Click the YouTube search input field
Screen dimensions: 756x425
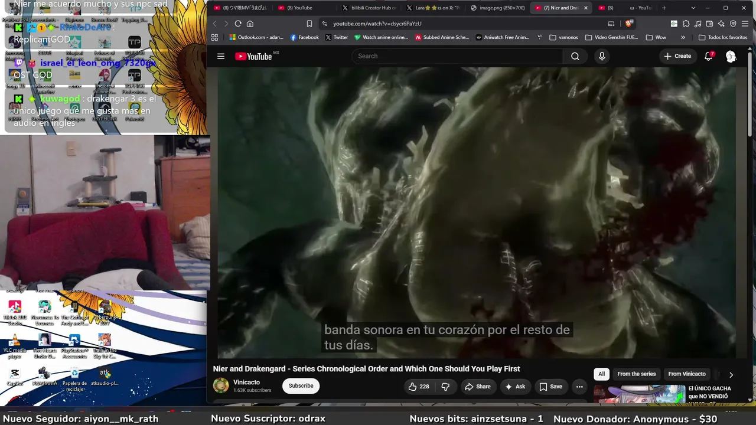point(458,56)
